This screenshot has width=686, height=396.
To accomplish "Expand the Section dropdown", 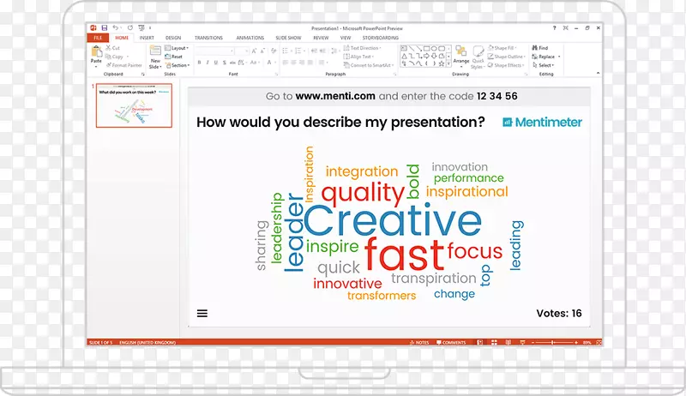I will (x=178, y=65).
